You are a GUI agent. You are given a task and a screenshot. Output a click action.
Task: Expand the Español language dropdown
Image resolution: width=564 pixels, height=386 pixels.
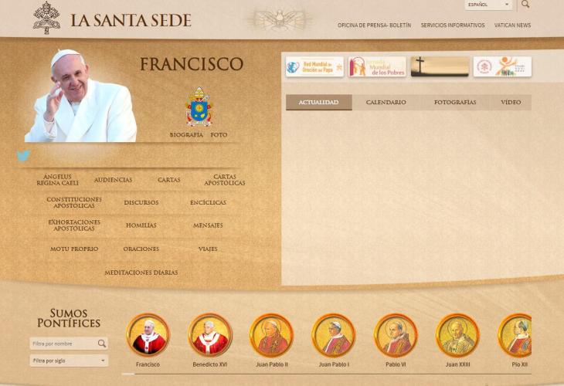click(489, 5)
